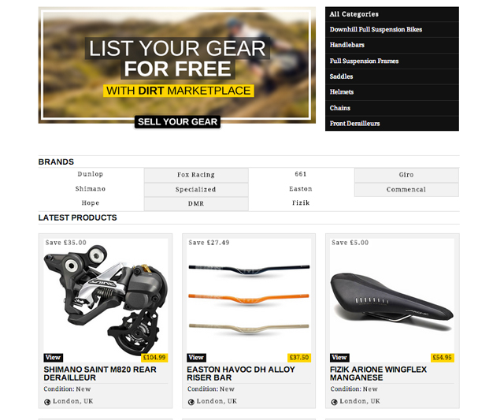This screenshot has height=420, width=504.
Task: Open the All Categories menu item
Action: pyautogui.click(x=392, y=14)
